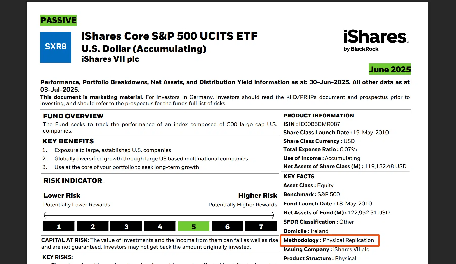Viewport: 456px width, 264px height.
Task: Click the iShares by BlackRock logo
Action: tap(376, 40)
